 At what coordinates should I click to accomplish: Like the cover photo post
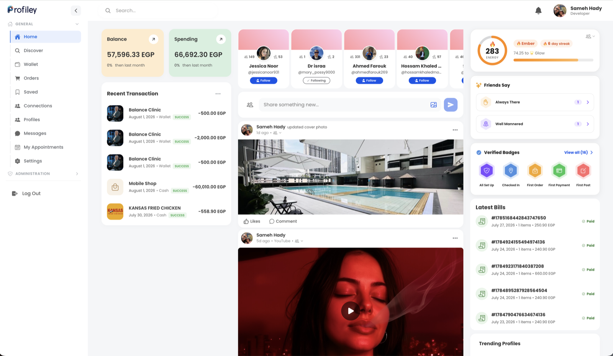252,221
